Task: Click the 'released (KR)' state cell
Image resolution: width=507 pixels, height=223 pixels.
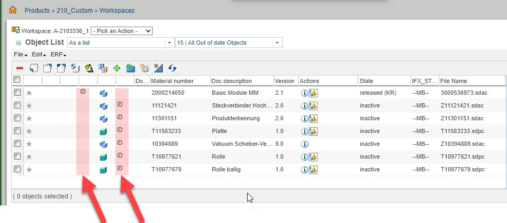Action: [x=378, y=93]
